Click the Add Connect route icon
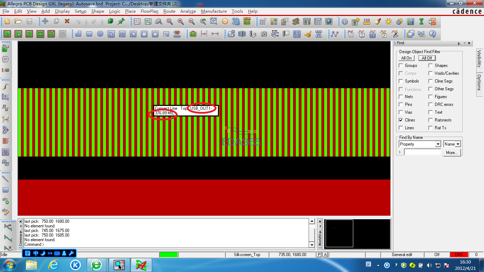The width and height of the screenshot is (484, 272). point(6,85)
